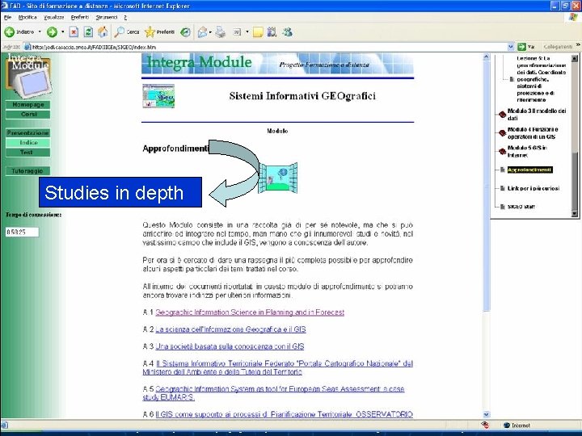Open the Modifica menu
This screenshot has width=582, height=436.
click(27, 18)
